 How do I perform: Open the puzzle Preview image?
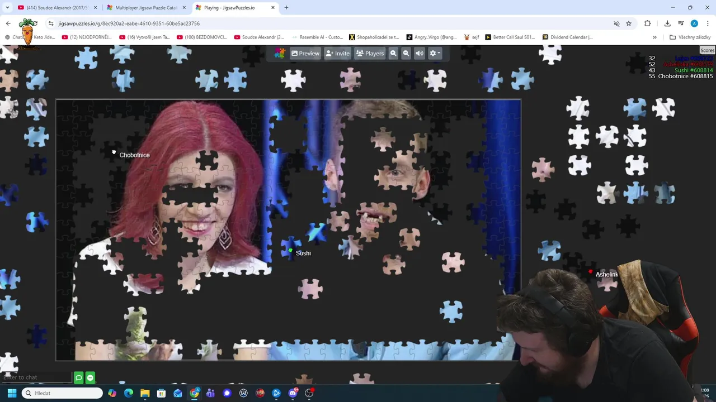(305, 54)
